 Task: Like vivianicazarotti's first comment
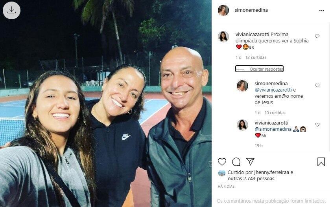(317, 37)
